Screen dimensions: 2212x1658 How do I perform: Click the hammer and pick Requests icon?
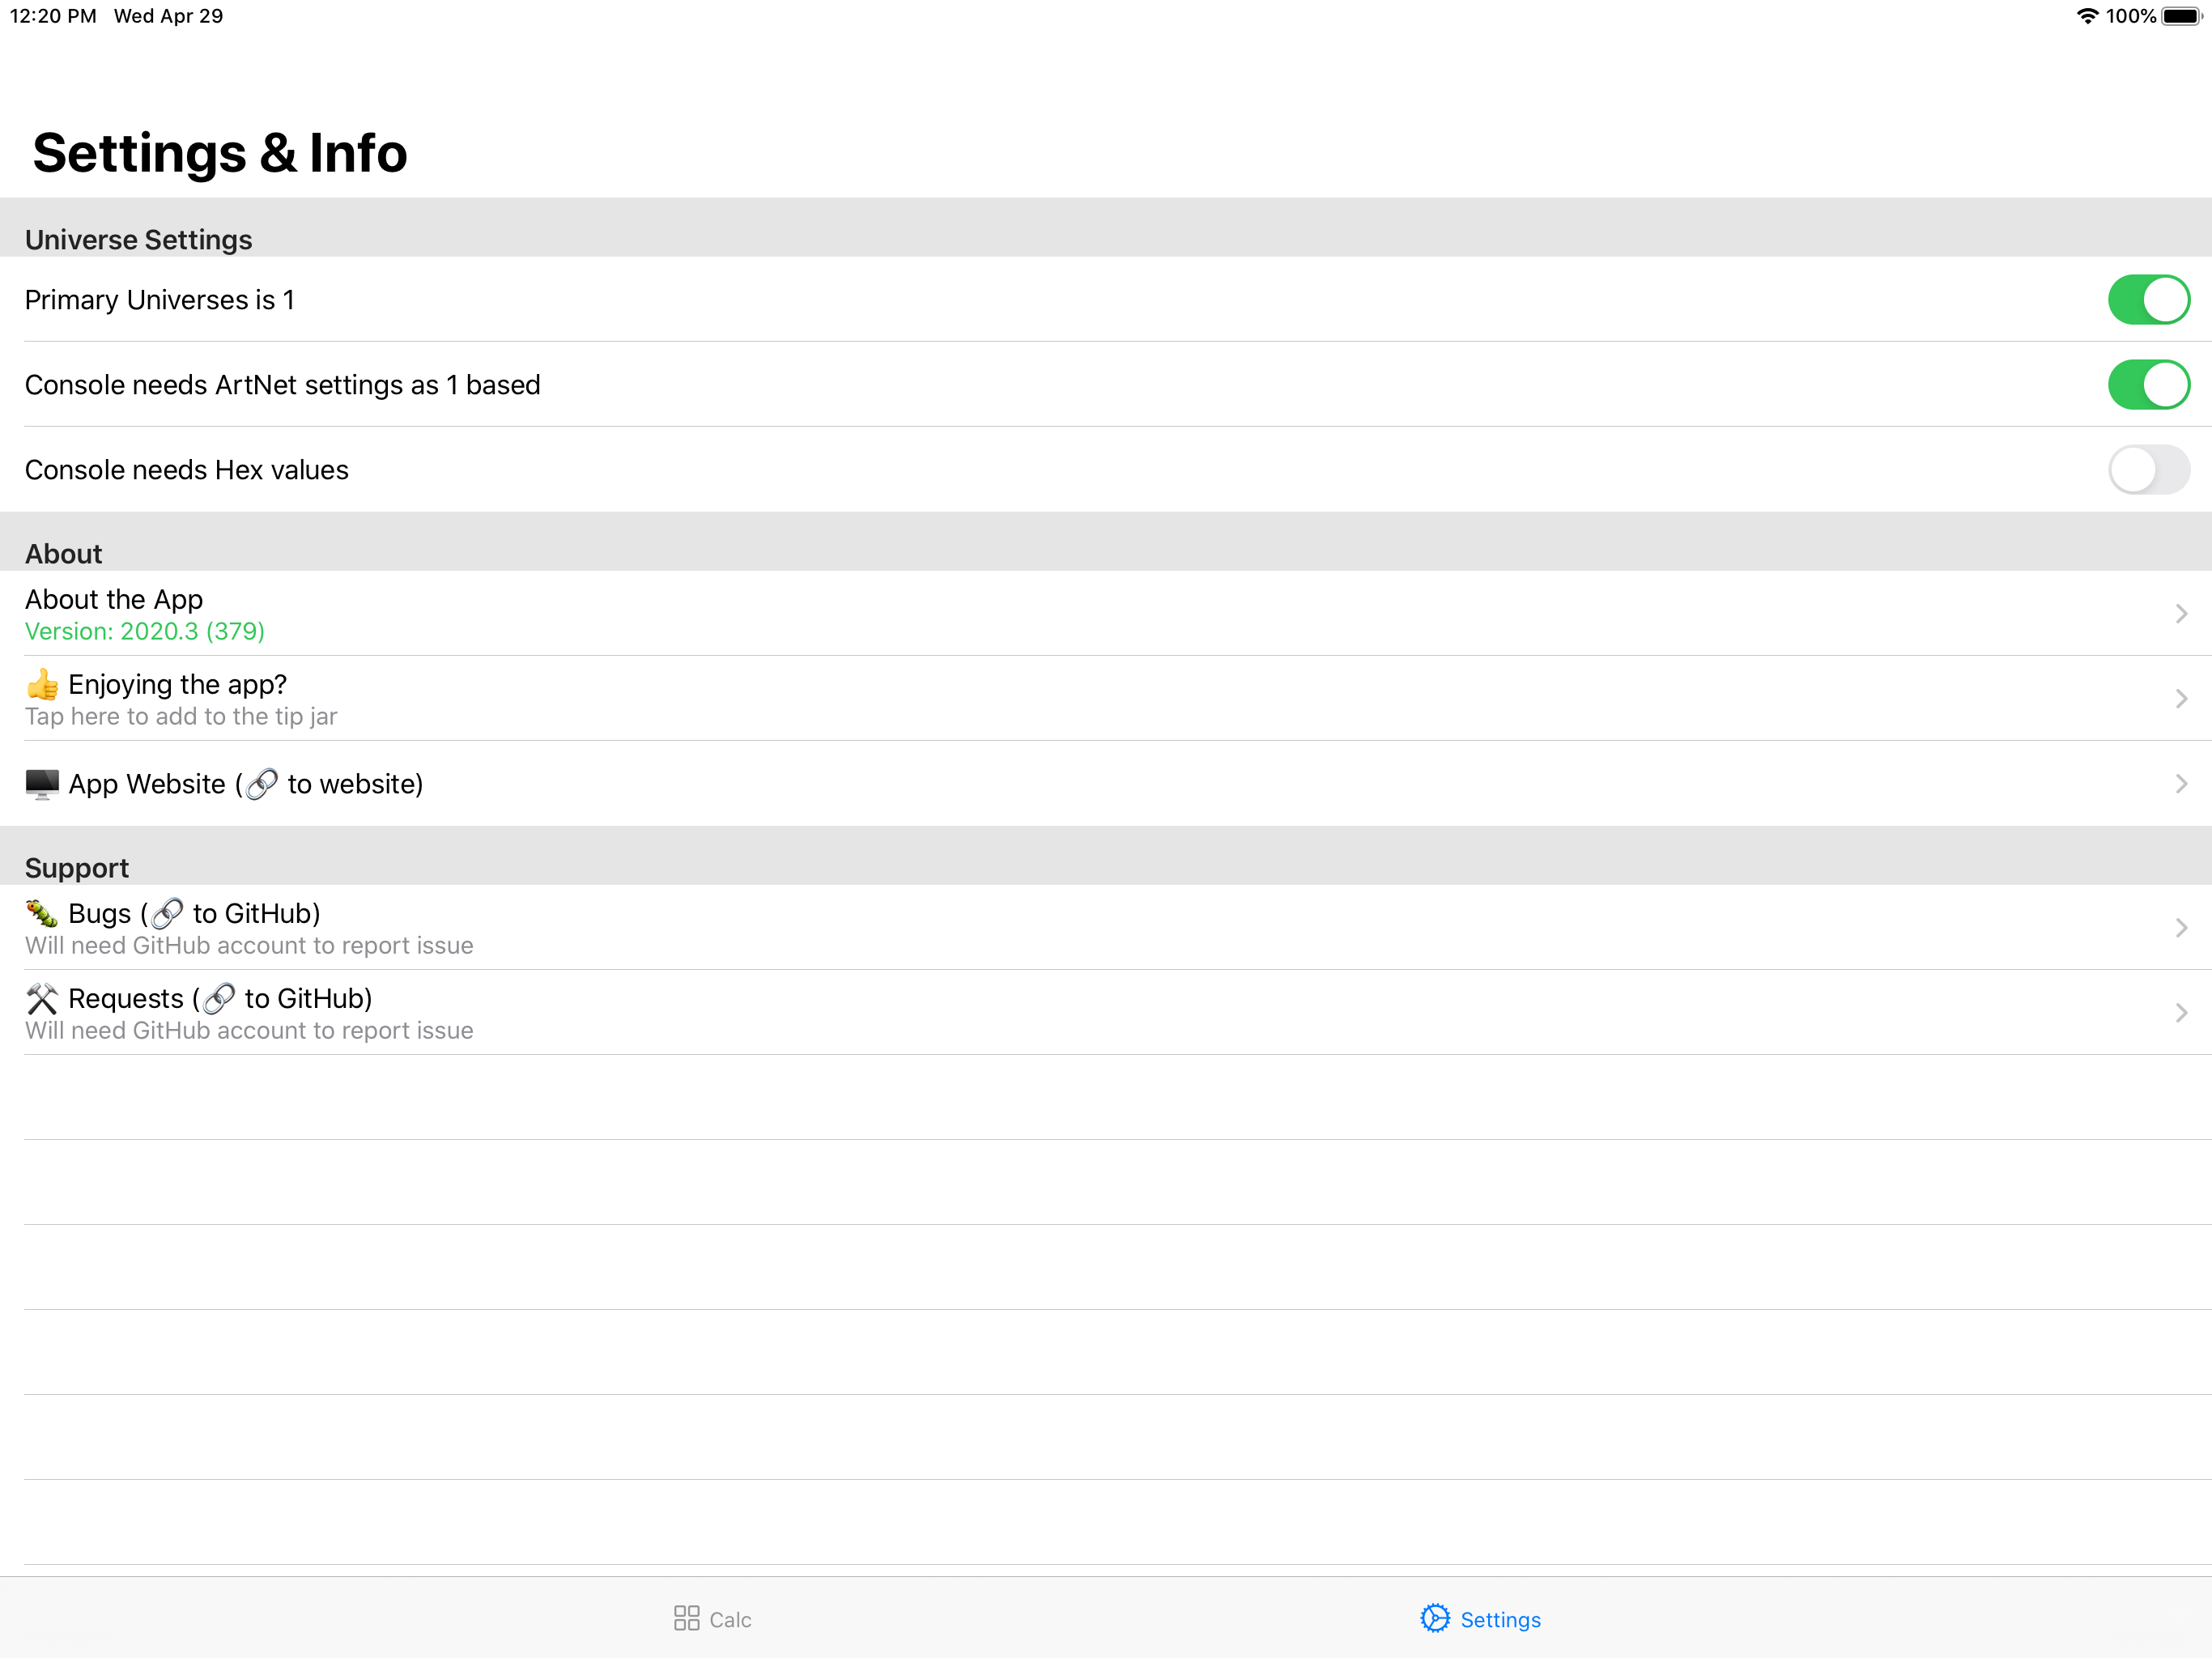42,998
